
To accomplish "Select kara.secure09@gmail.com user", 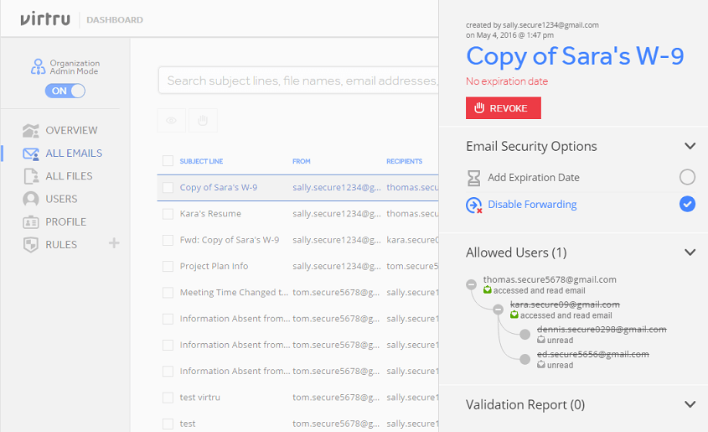I will (565, 304).
